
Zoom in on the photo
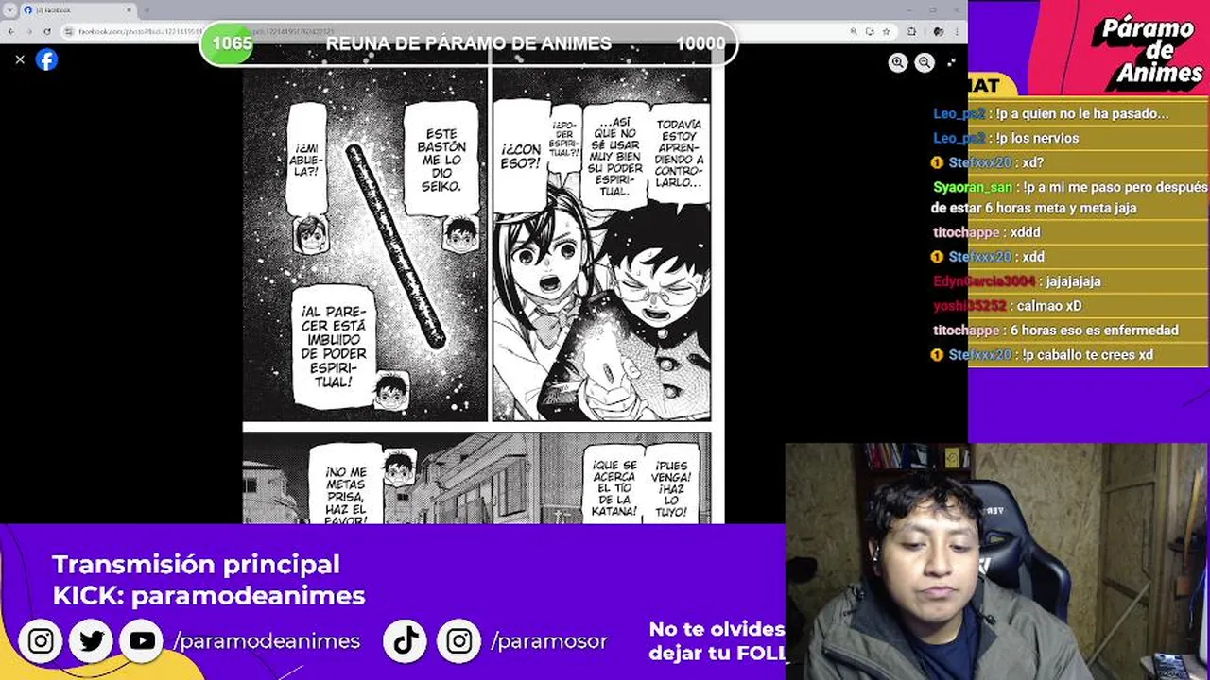click(x=898, y=62)
